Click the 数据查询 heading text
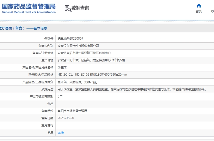Screen dimensions: 214x141 (80, 8)
